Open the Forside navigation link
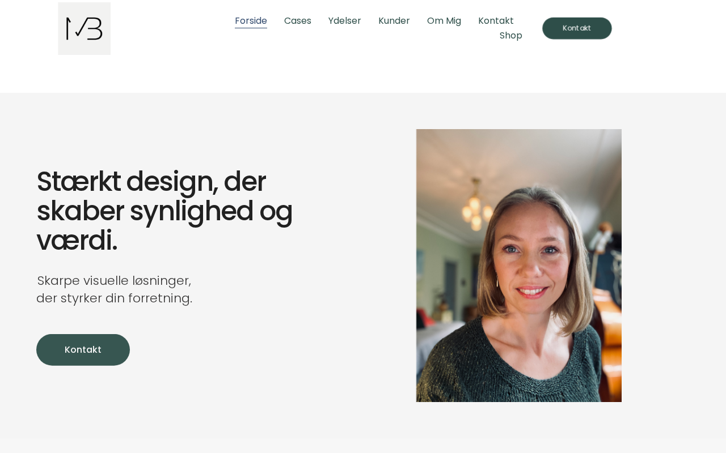 pyautogui.click(x=251, y=21)
